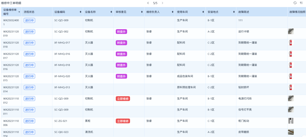Open fault photo for WX20231110012

(291, 98)
